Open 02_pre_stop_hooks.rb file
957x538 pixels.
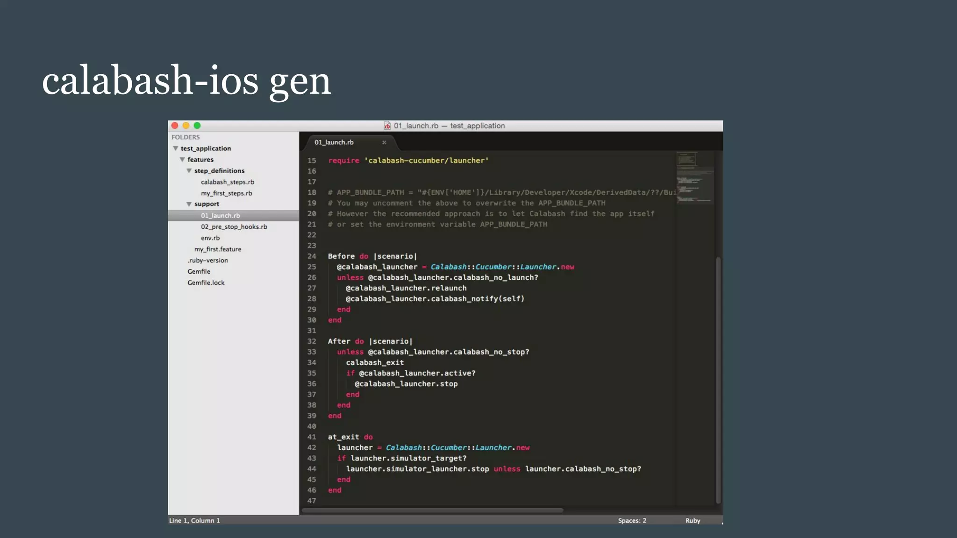[x=234, y=227]
